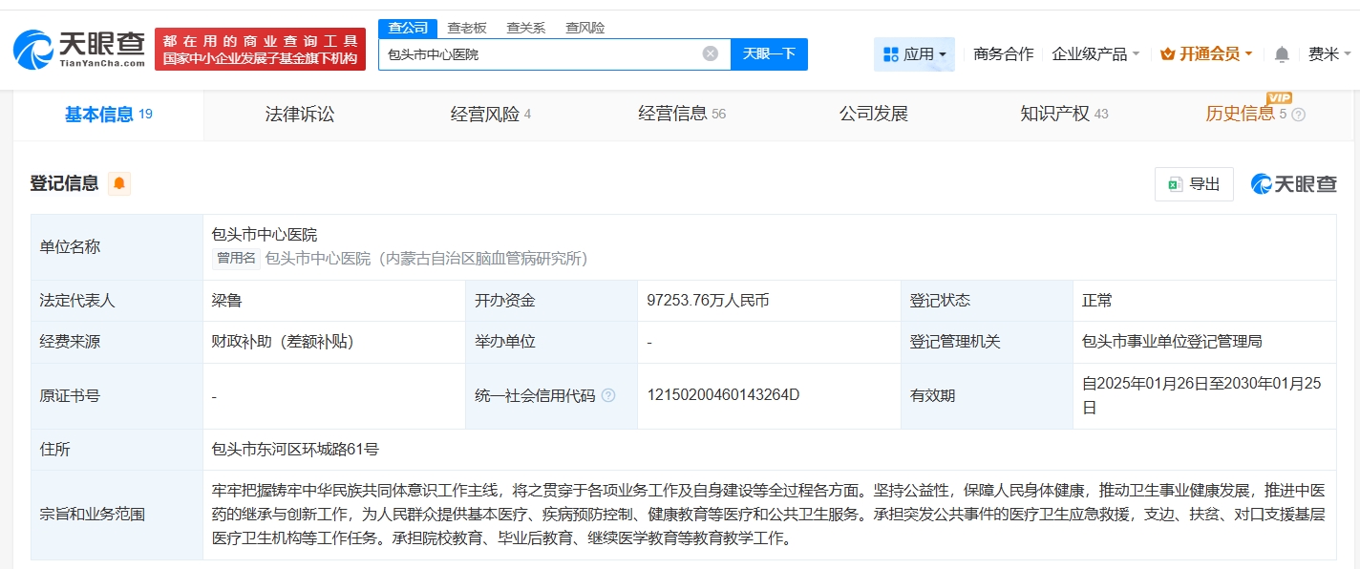Export data using the 导出 button
Viewport: 1360px width, 569px height.
tap(1194, 184)
